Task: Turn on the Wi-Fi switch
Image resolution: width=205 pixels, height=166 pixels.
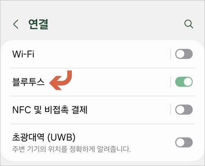Action: point(184,54)
